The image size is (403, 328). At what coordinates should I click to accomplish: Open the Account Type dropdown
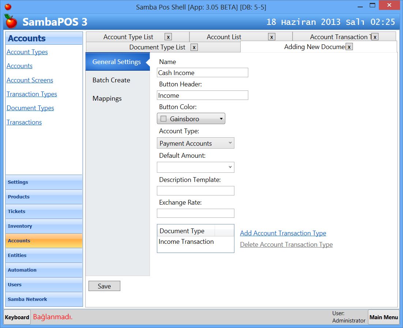tap(230, 143)
